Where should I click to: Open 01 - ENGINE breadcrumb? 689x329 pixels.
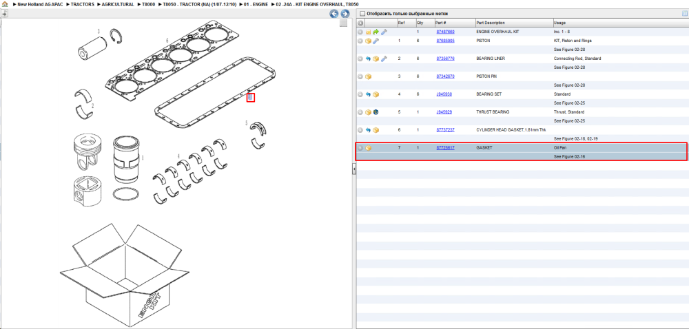pyautogui.click(x=256, y=4)
